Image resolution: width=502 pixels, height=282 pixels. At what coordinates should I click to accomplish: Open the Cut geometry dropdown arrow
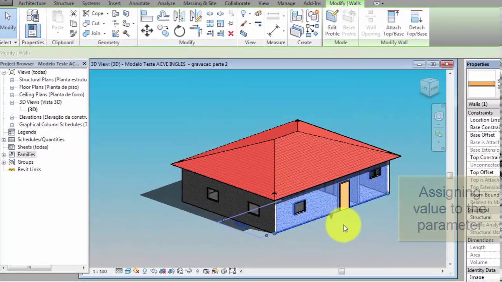pos(104,23)
